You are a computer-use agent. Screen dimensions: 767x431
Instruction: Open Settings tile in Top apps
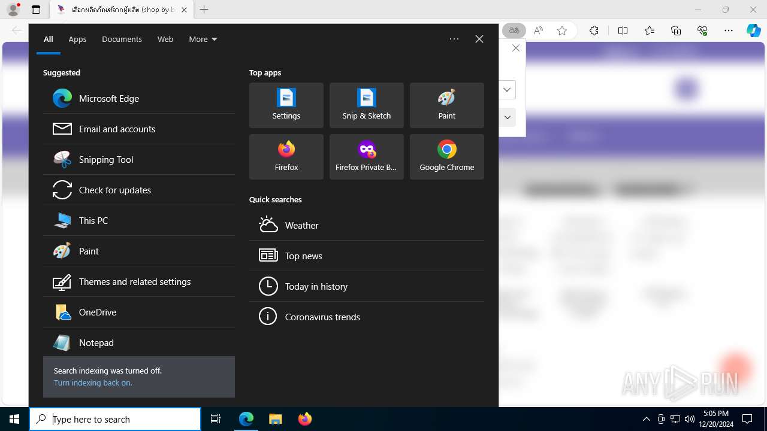pyautogui.click(x=286, y=105)
